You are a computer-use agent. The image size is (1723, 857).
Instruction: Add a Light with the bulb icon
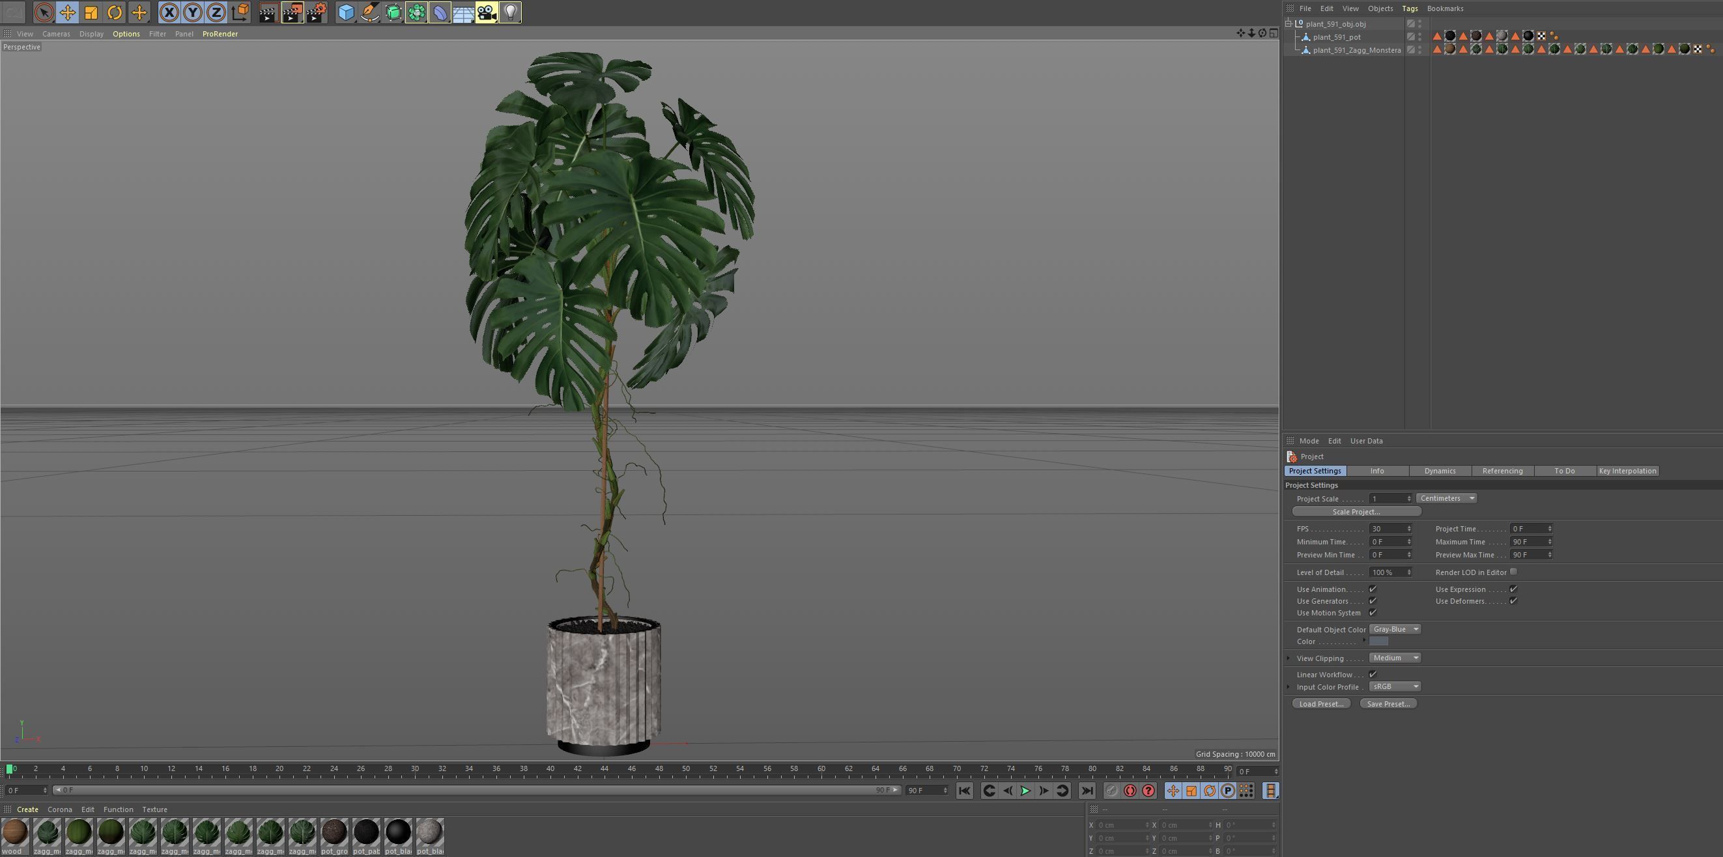pyautogui.click(x=510, y=12)
